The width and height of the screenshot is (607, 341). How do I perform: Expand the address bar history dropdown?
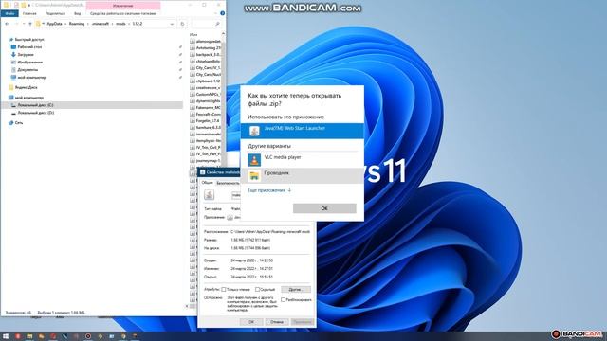pyautogui.click(x=172, y=24)
